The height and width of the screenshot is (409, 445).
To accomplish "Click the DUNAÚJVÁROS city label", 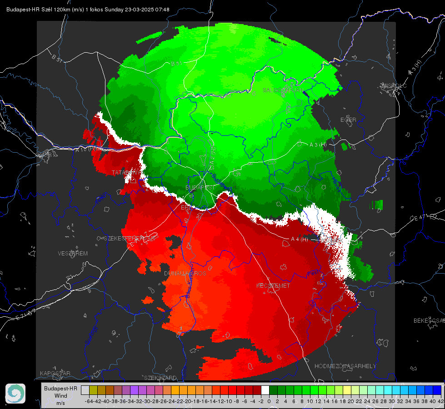I will 185,273.
